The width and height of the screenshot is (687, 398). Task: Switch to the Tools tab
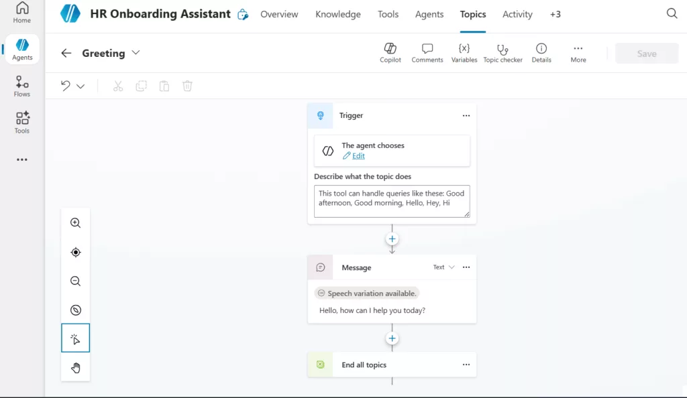(388, 15)
